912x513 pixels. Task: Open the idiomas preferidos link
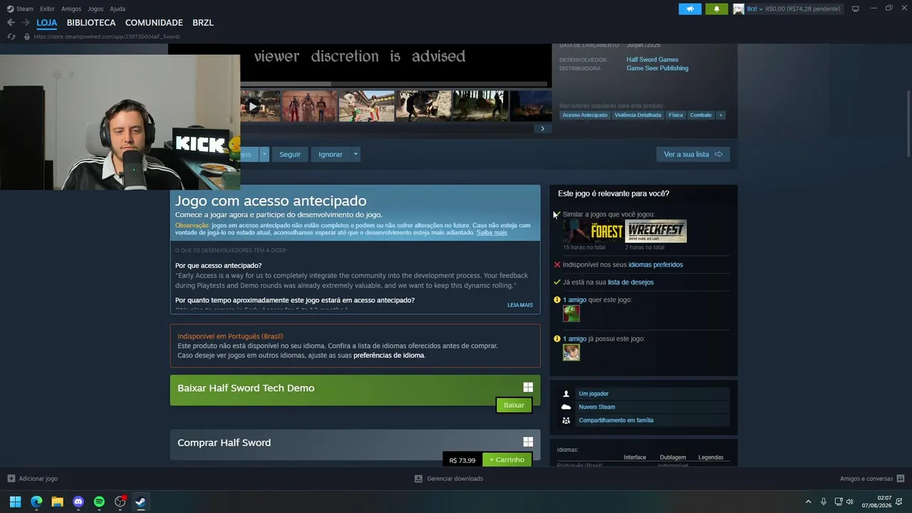coord(655,264)
